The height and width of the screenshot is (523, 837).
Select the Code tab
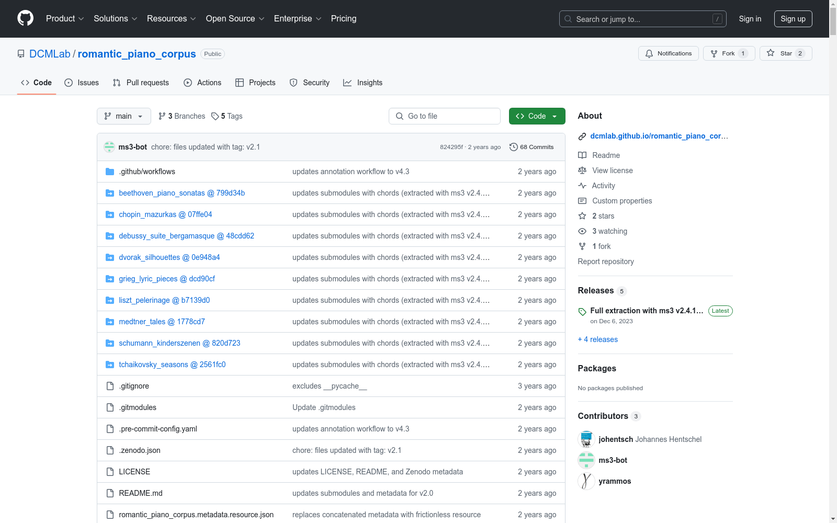37,83
